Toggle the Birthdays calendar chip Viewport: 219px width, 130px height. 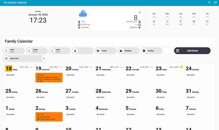128,51
